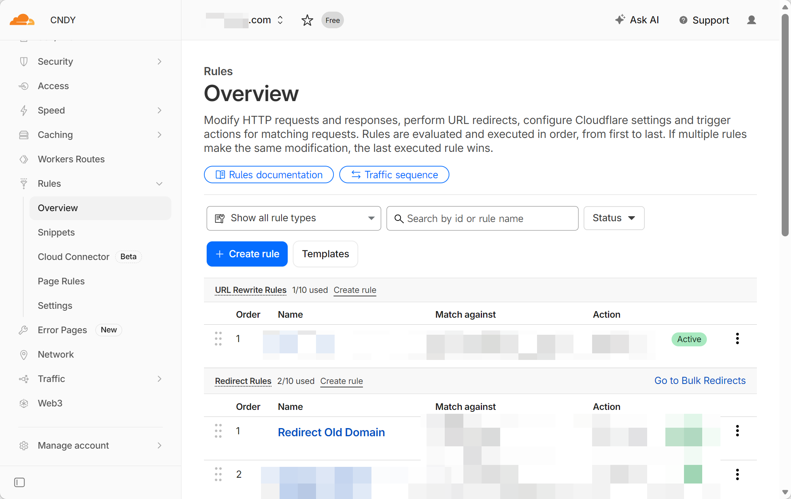Click the Workers Routes diamond icon

[x=24, y=159]
